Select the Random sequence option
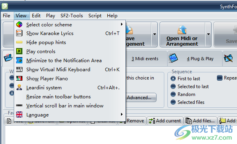 tap(173, 94)
